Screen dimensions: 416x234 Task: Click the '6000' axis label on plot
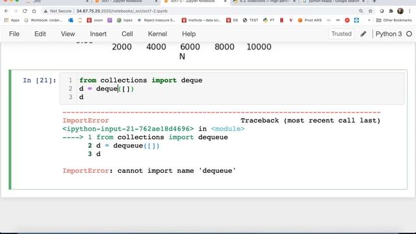pos(190,47)
